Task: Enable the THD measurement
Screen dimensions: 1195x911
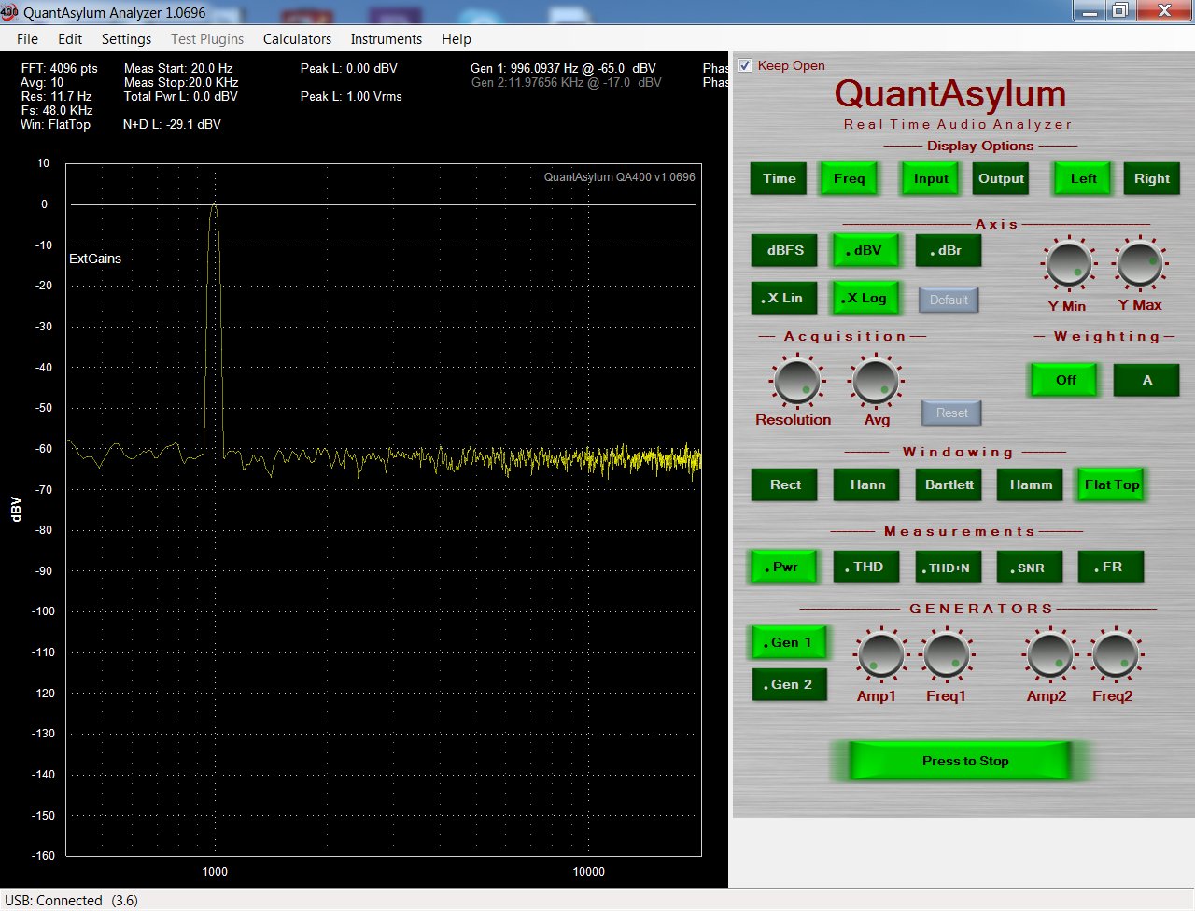Action: tap(866, 568)
